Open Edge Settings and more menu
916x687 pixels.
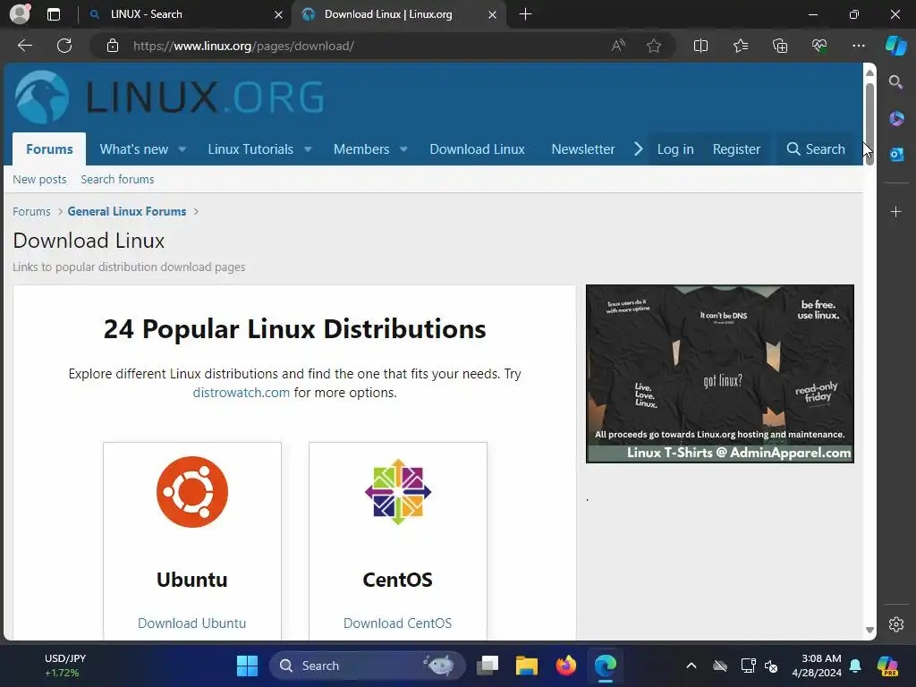[858, 46]
